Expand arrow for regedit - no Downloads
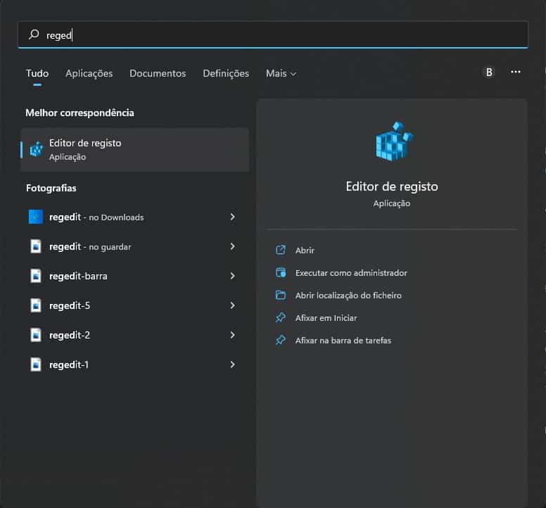Viewport: 546px width, 508px height. click(x=232, y=217)
